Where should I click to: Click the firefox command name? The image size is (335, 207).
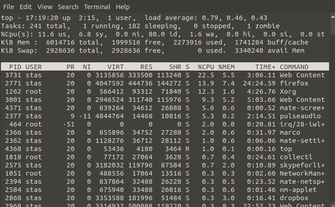[x=294, y=83]
